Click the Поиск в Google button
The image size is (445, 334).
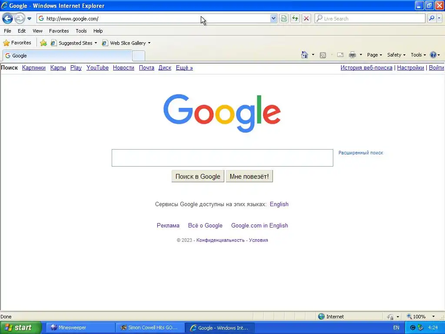tap(198, 177)
